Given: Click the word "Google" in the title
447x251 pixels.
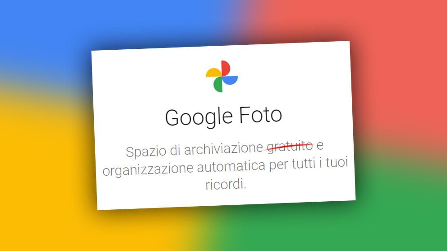Looking at the screenshot, I should pyautogui.click(x=199, y=117).
